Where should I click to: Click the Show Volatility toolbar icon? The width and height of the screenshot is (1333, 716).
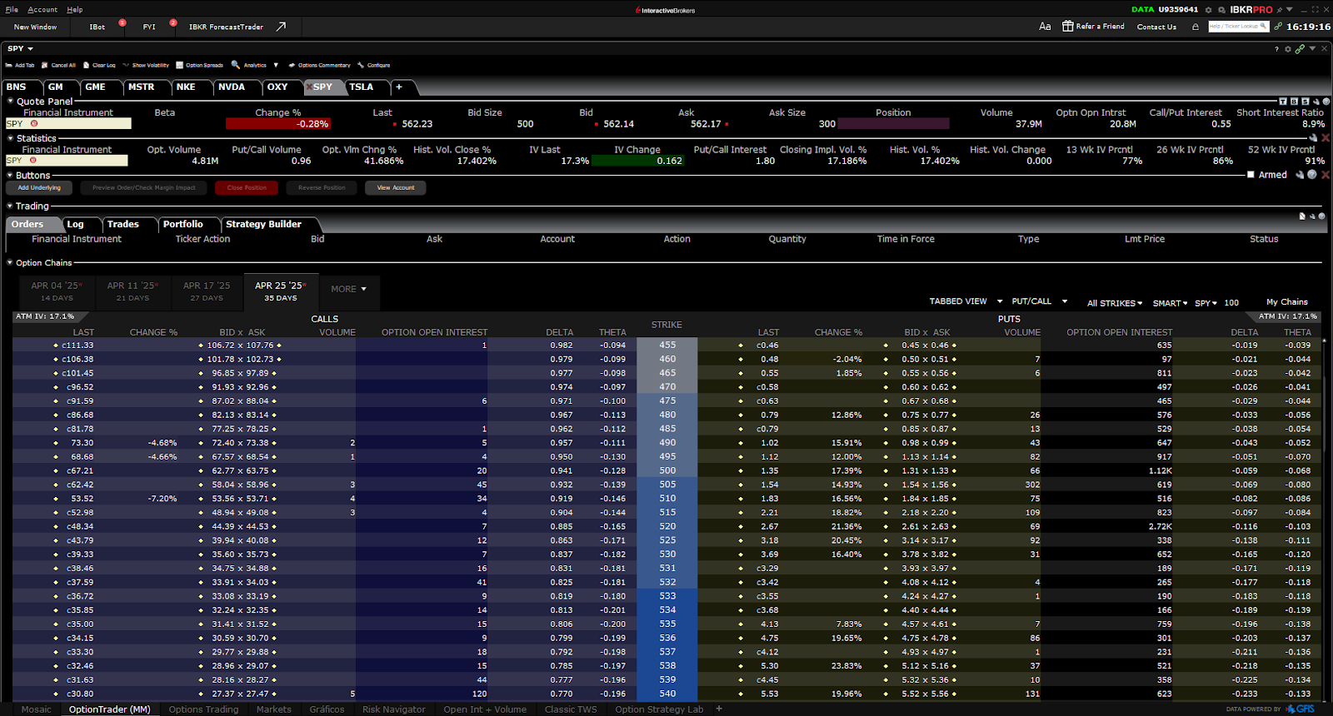(126, 65)
